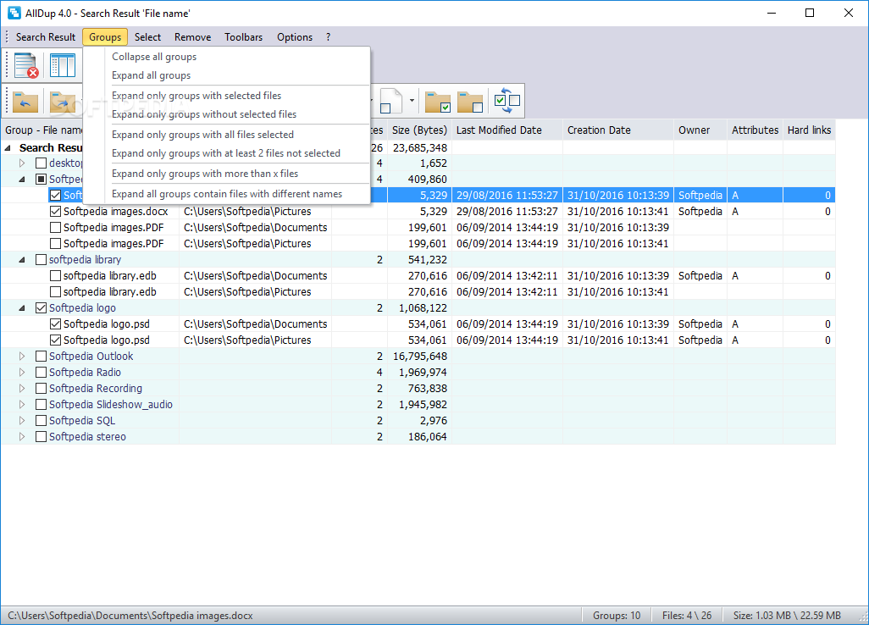
Task: Expand the Softpedia Recording group
Action: (x=22, y=388)
